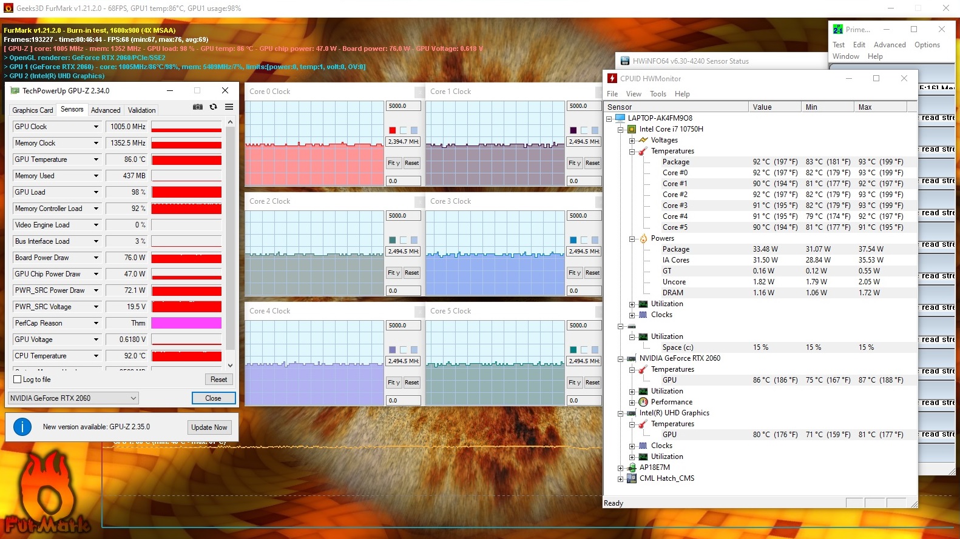Click the FurMark title bar icon

[x=8, y=8]
